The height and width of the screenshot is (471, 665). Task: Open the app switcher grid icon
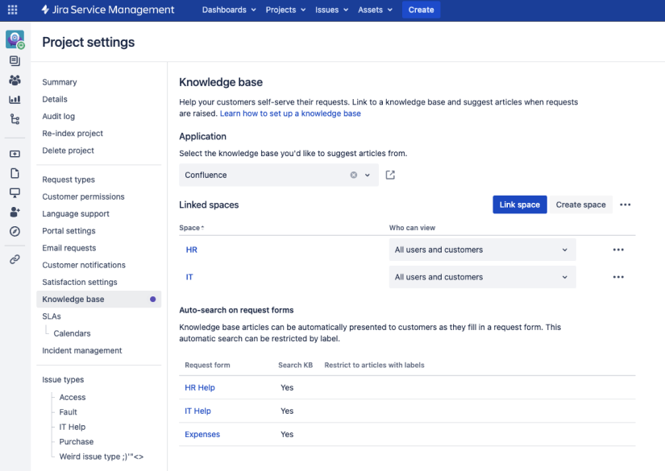pos(13,10)
